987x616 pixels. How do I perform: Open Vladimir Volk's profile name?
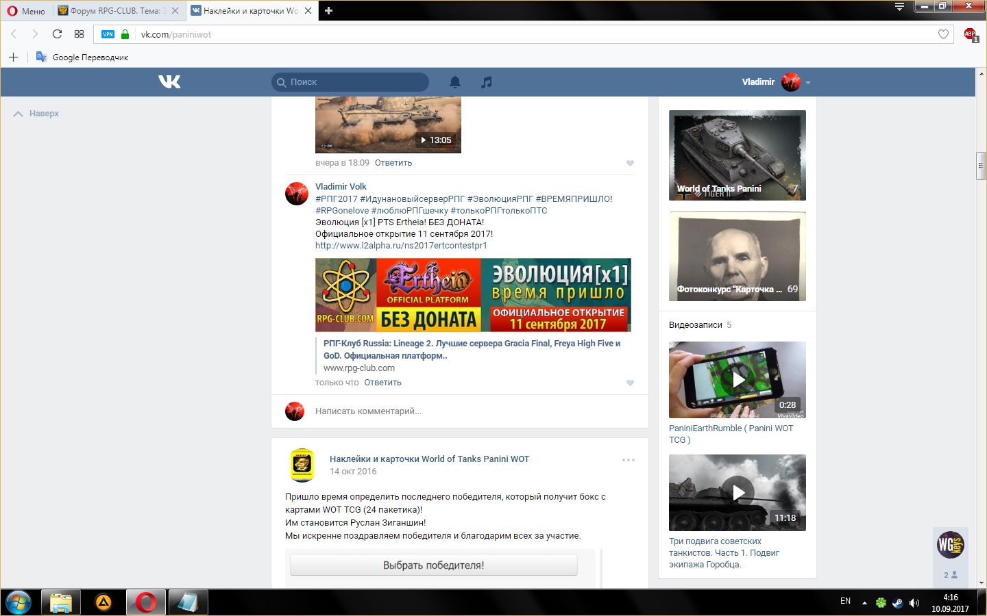341,186
